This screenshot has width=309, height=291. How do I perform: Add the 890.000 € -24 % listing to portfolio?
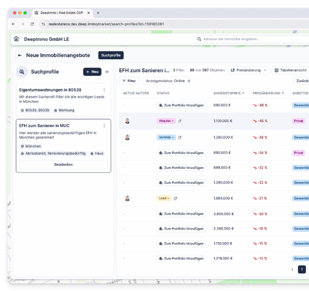(181, 153)
